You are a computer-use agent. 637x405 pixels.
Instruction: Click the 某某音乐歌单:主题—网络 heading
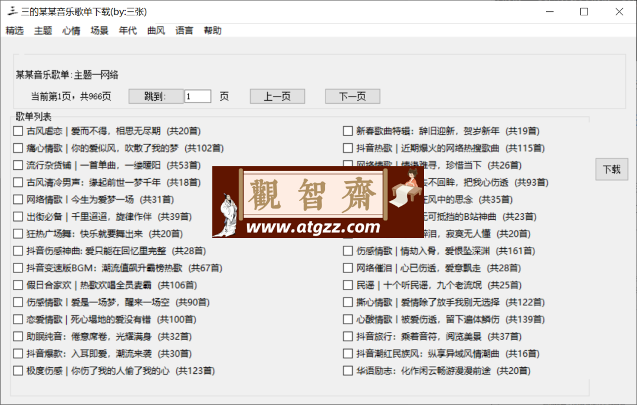[67, 75]
